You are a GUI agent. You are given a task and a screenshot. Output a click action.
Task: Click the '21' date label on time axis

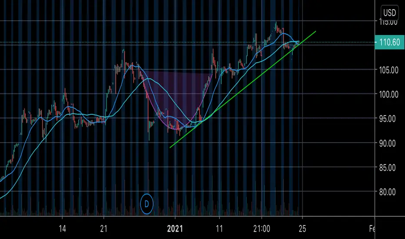click(x=103, y=229)
